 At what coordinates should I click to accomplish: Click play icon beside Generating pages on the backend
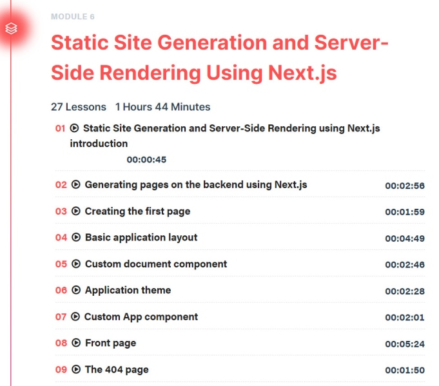click(x=76, y=184)
